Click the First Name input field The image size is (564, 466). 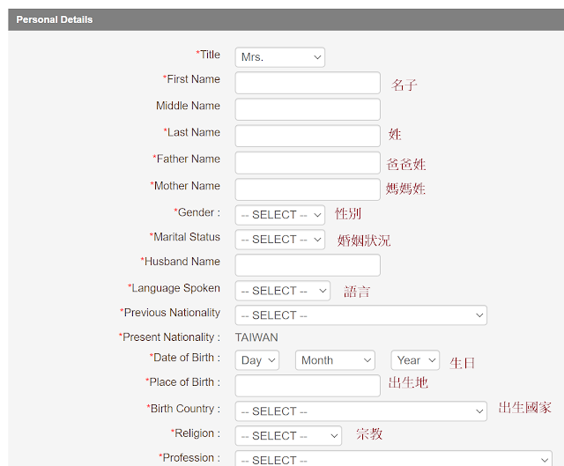[x=308, y=83]
